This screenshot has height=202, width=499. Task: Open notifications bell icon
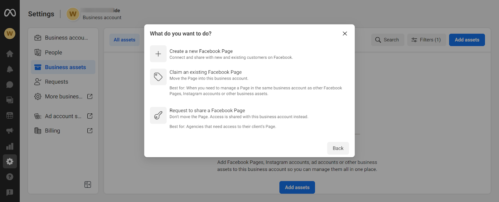click(10, 69)
